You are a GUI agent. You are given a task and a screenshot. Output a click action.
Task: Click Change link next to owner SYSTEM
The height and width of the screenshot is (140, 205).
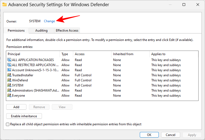pos(49,21)
